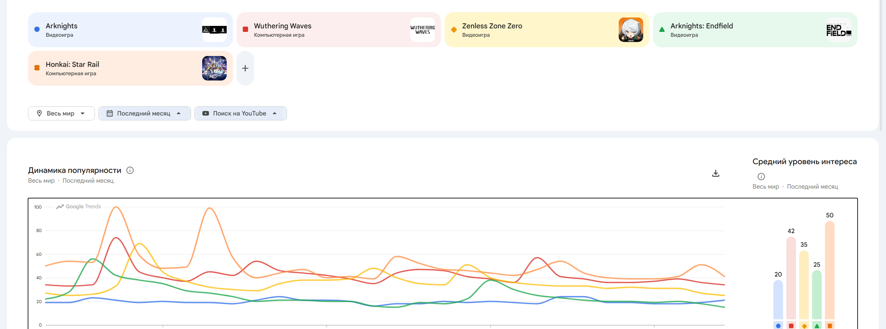Open the Honkai: Star Rail artwork thumbnail
Screen dimensions: 886x329
214,68
